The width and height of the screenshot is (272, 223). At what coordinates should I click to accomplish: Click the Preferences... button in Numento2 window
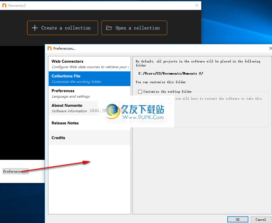tap(16, 171)
